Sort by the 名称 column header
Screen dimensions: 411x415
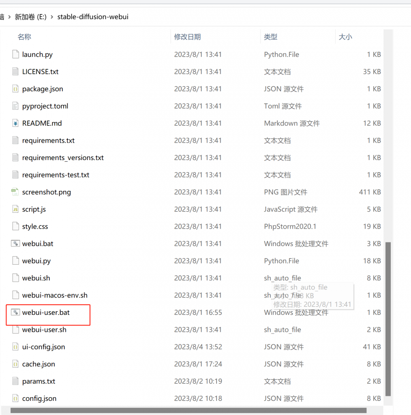pos(24,37)
